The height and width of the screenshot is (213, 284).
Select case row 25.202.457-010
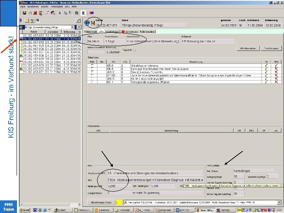(x=50, y=42)
